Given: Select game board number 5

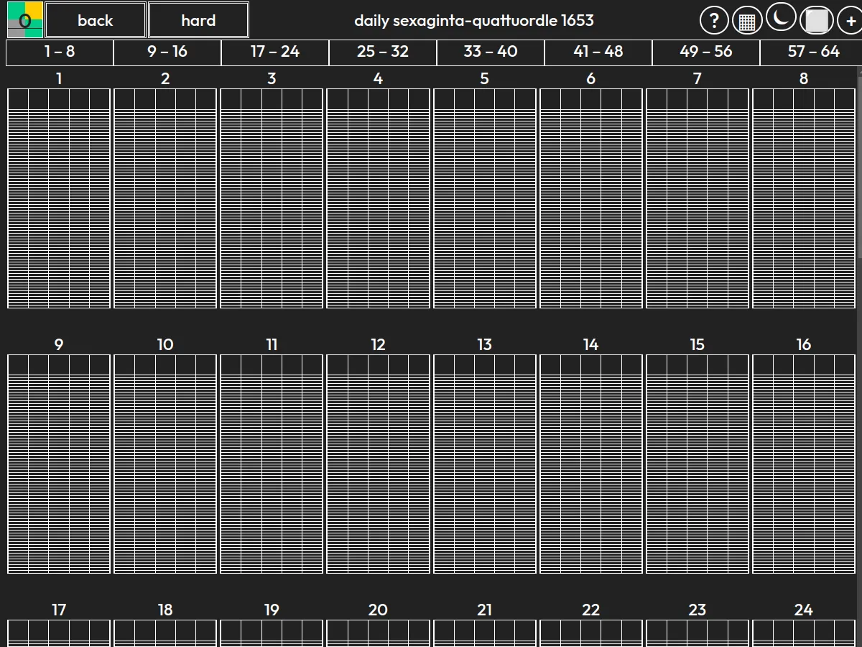Looking at the screenshot, I should click(485, 198).
